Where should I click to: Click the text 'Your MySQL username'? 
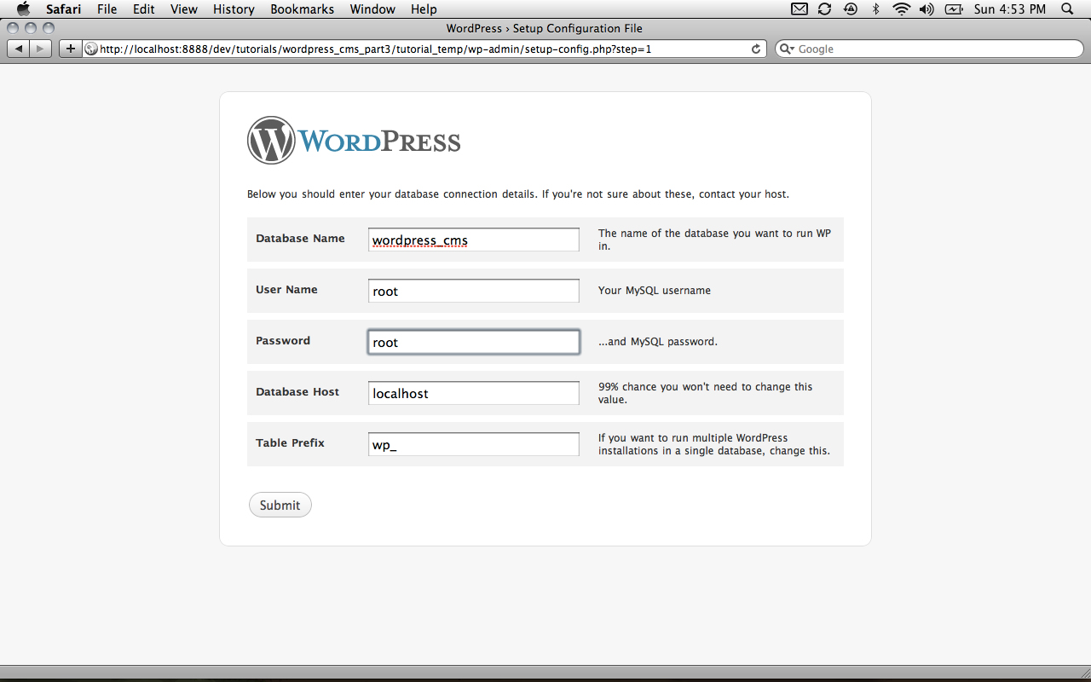click(x=655, y=291)
